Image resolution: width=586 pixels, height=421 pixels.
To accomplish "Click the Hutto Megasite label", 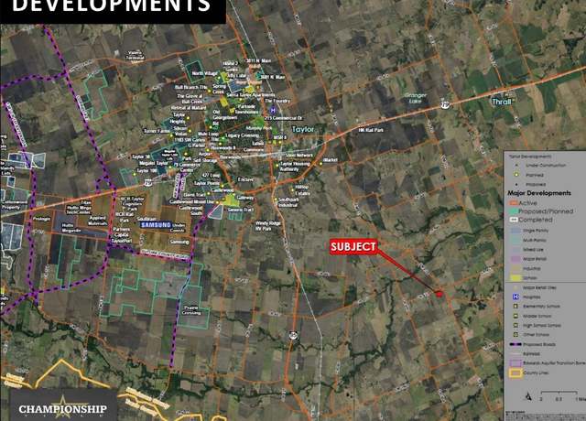I will tap(71, 228).
